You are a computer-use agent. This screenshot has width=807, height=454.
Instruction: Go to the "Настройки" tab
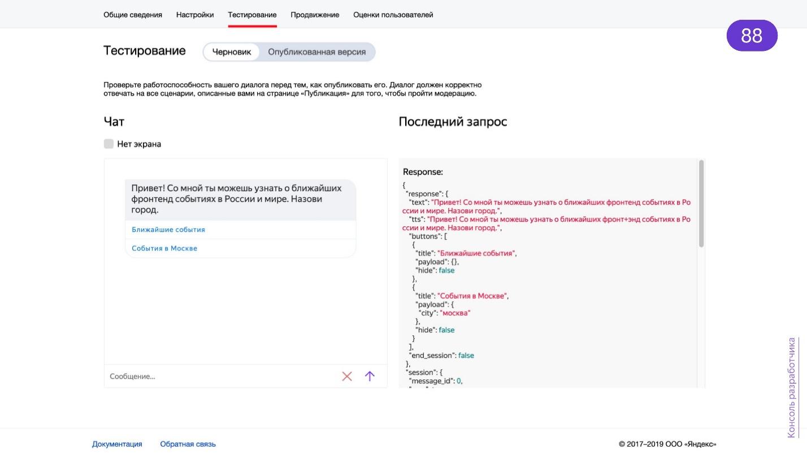pos(195,15)
